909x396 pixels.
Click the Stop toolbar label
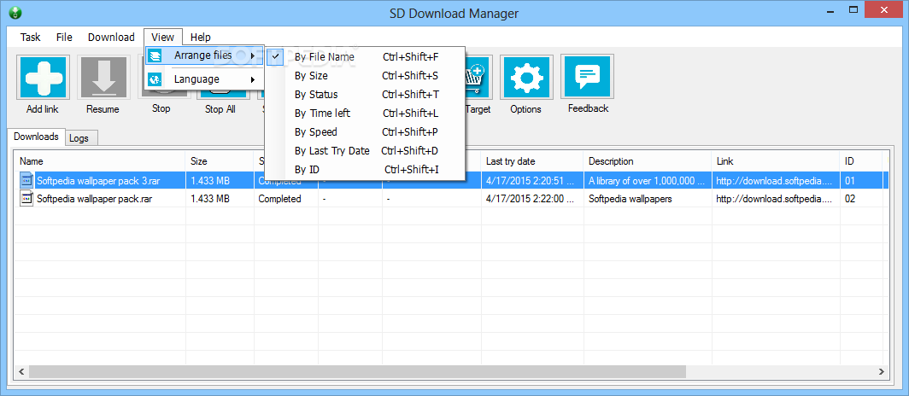(161, 108)
